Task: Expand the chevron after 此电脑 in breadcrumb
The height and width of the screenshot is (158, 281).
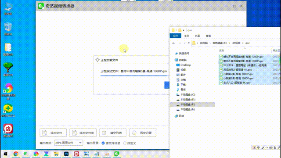Action: tap(210, 43)
